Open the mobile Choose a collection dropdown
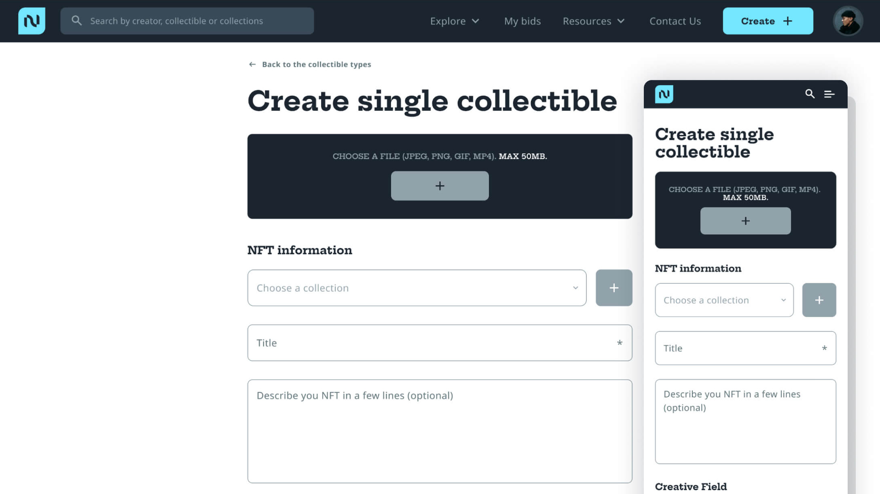 click(724, 300)
